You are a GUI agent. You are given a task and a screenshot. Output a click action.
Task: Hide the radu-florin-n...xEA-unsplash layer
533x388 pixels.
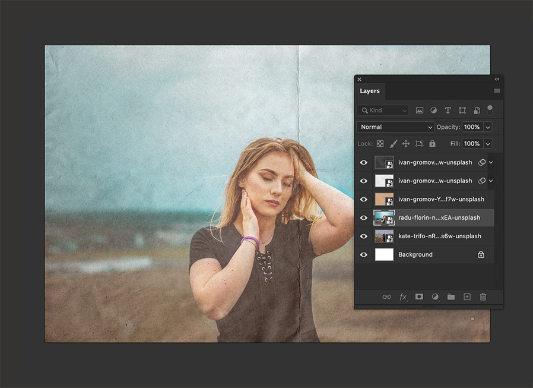363,217
